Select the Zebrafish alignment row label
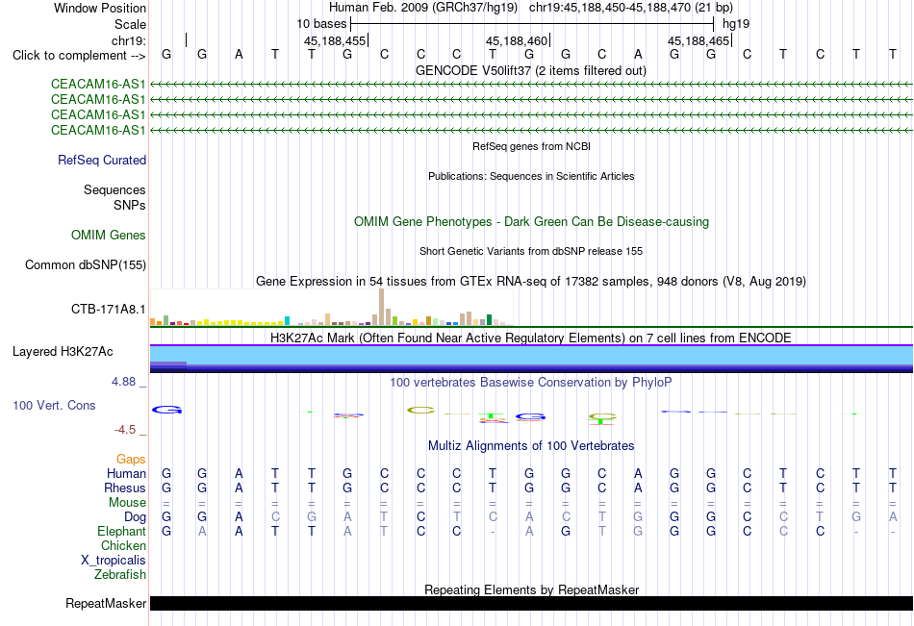 pos(120,574)
